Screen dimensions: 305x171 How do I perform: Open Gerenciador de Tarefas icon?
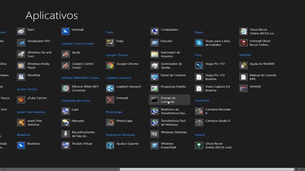(x=154, y=66)
